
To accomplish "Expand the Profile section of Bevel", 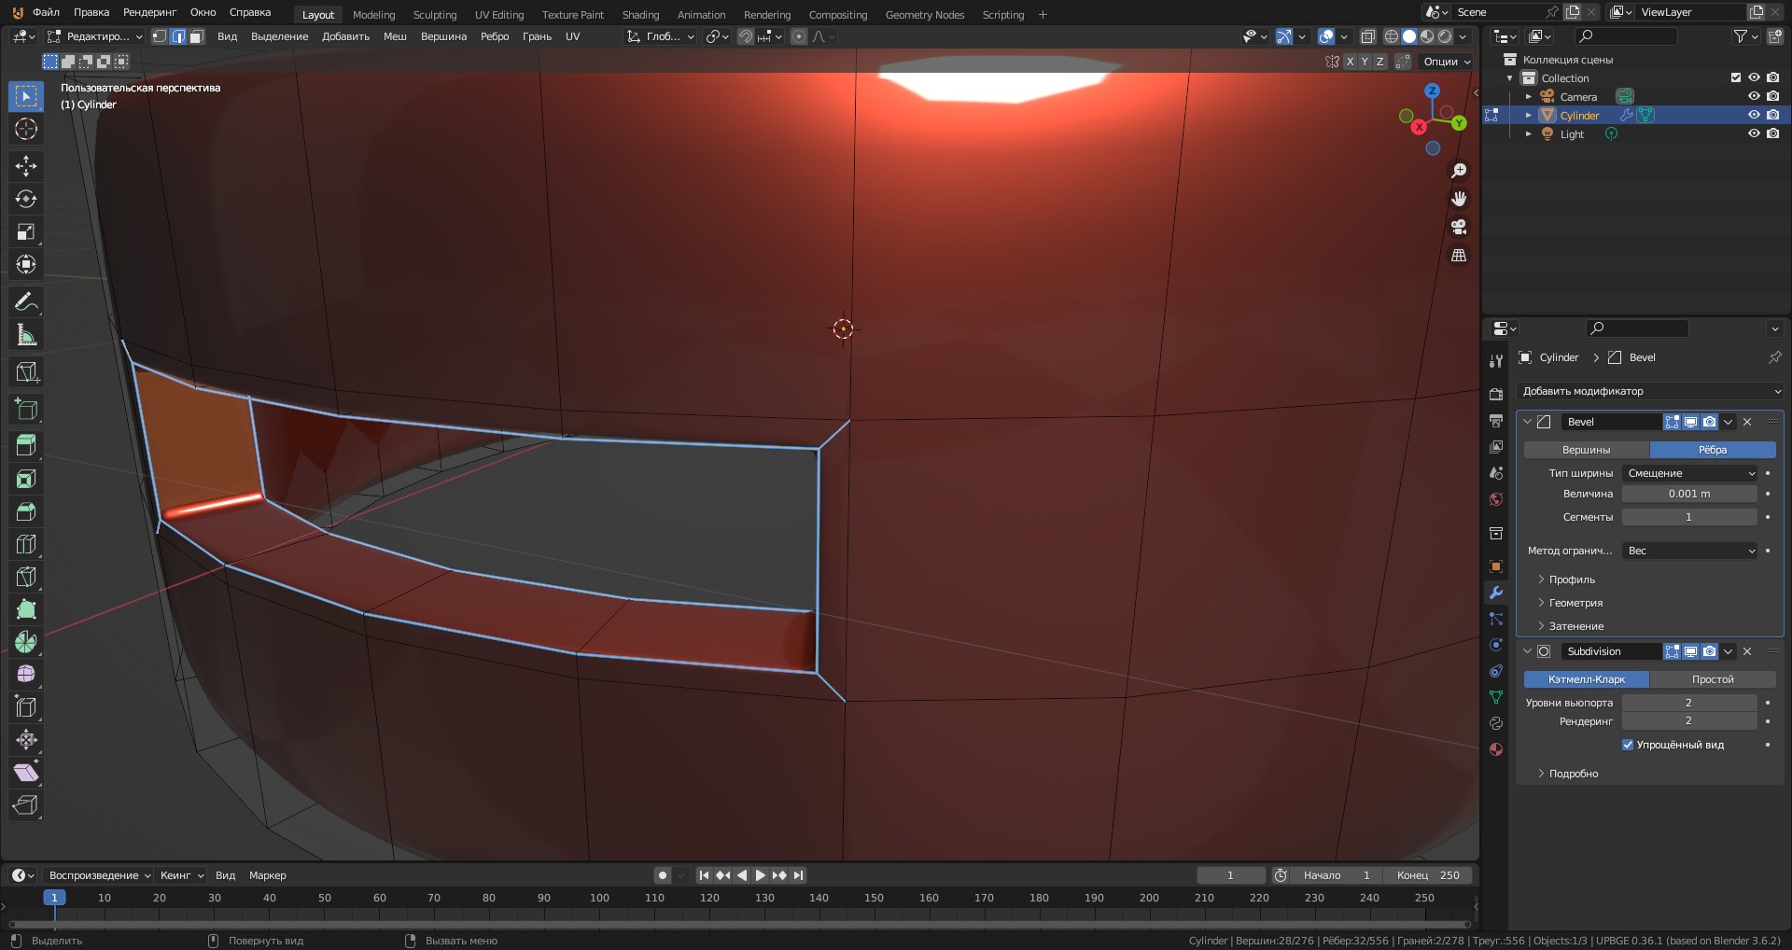I will (x=1572, y=580).
